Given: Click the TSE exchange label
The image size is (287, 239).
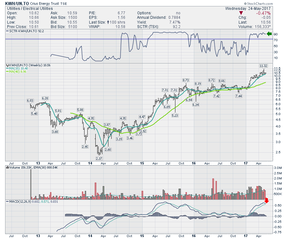Looking at the screenshot, I should pos(63,4).
